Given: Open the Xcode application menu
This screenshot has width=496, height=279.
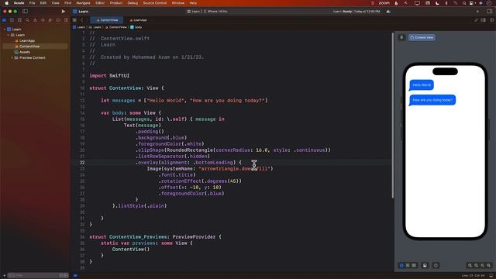Looking at the screenshot, I should pos(19,3).
